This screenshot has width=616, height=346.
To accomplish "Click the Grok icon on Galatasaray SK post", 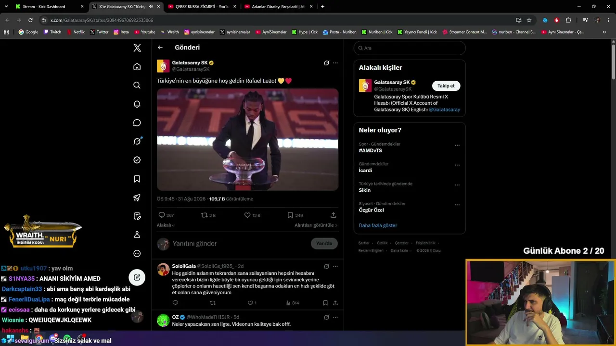I will point(326,63).
